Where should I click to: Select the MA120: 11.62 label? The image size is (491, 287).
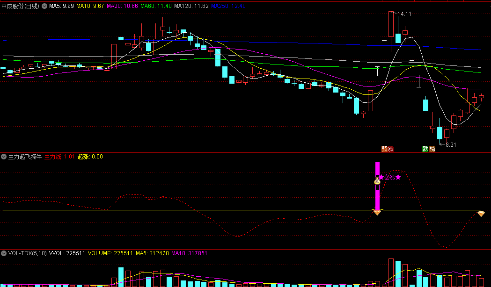191,6
